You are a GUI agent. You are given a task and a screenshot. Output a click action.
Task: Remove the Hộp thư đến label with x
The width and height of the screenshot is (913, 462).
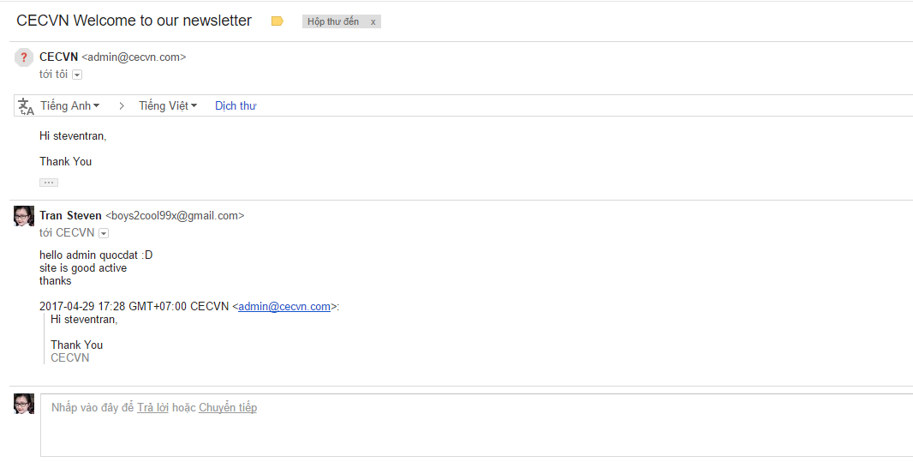[373, 21]
